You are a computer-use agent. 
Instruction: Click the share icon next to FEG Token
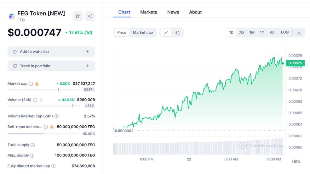(x=90, y=16)
